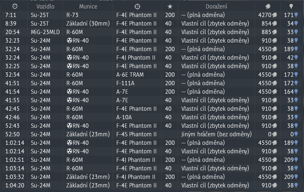Click the light bulb column header icon
This screenshot has height=192, width=304.
tap(291, 7)
